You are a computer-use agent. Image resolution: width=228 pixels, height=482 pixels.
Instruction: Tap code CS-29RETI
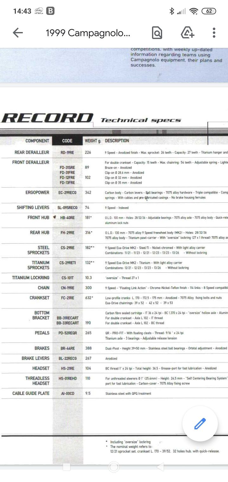point(67,263)
